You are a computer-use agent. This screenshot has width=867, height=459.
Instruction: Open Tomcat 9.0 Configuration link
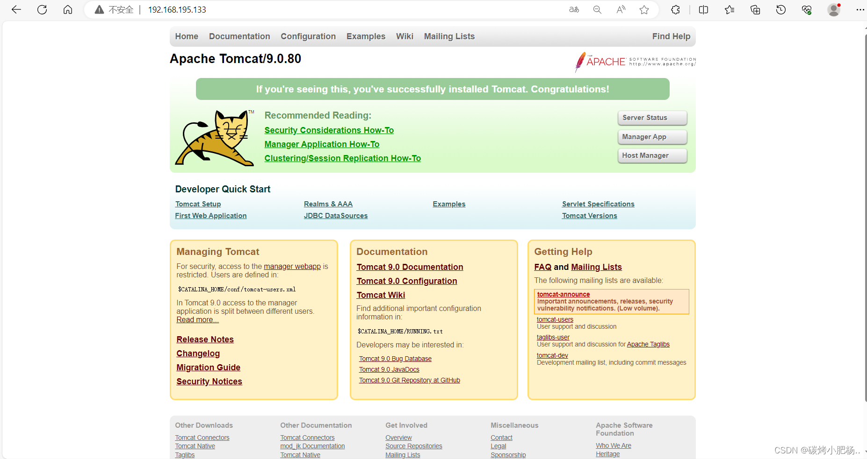tap(407, 281)
